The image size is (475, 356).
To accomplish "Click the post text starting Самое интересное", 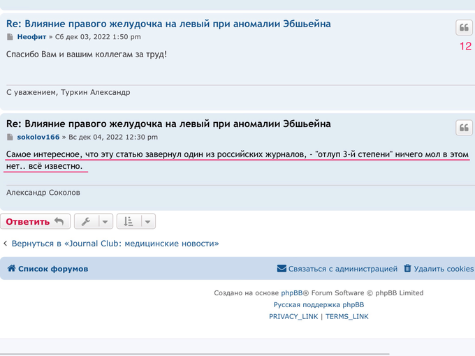I will [x=237, y=160].
